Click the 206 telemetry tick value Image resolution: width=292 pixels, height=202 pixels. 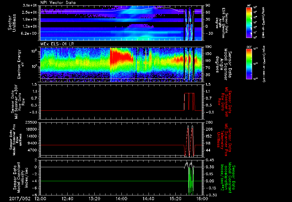point(209,129)
